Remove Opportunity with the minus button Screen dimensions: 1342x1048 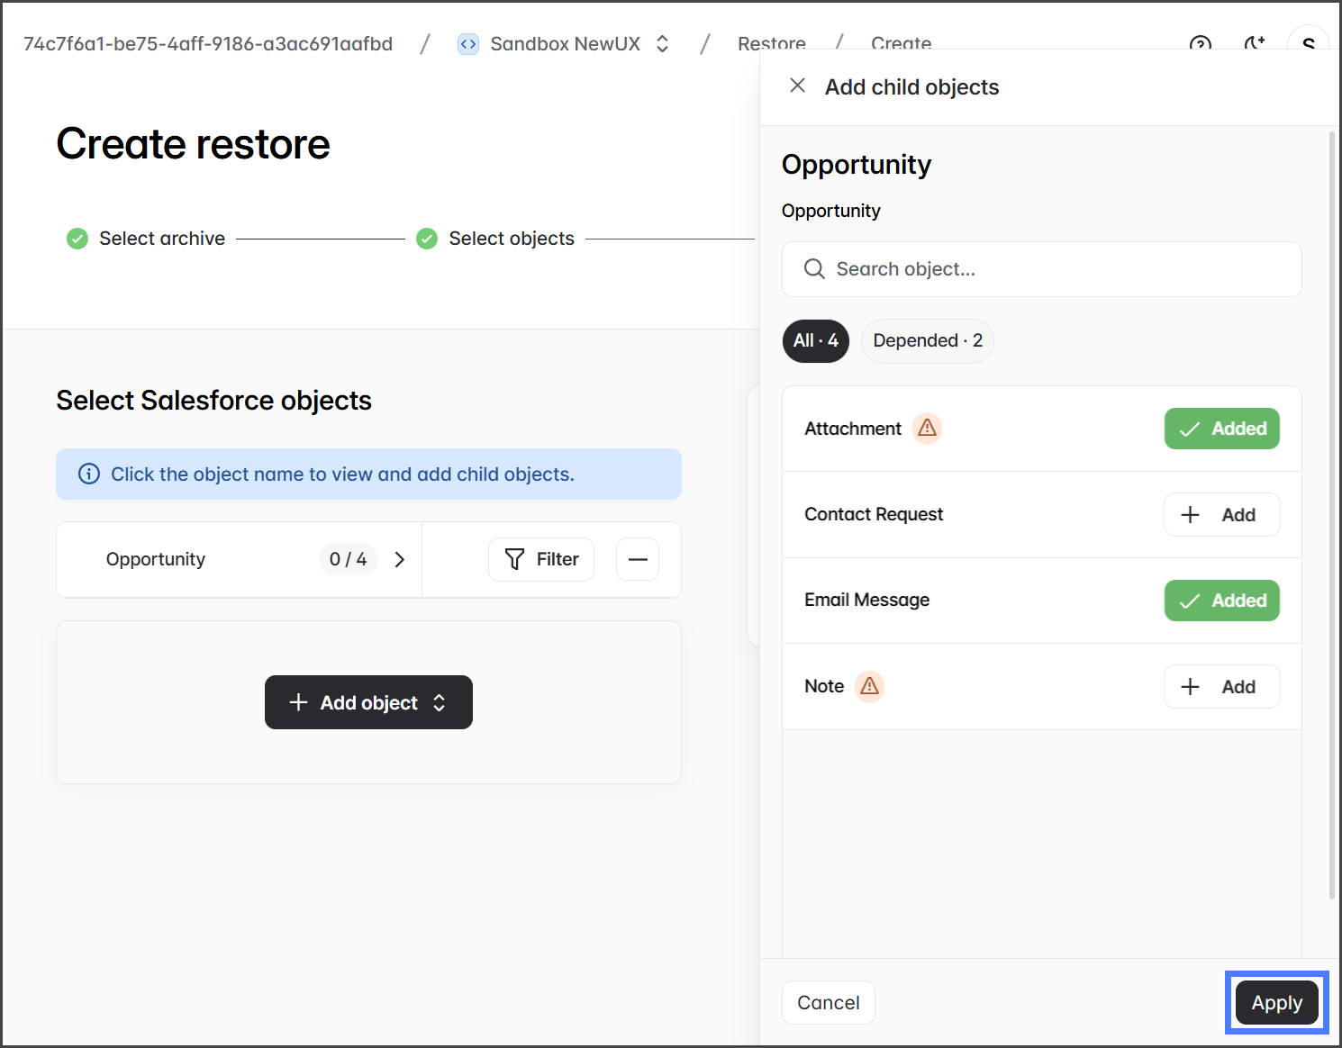point(638,559)
